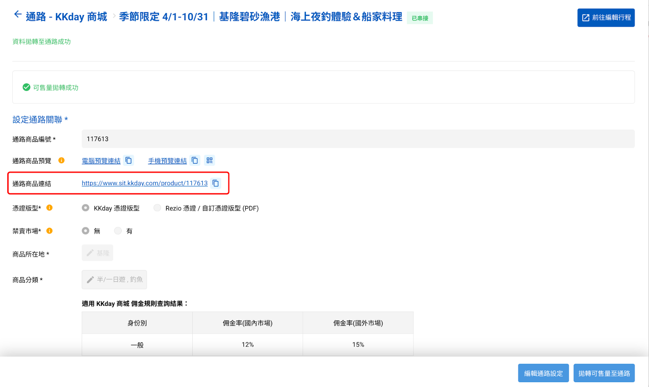Image resolution: width=649 pixels, height=387 pixels.
Task: Click the 佣金率(國內市場) column header
Action: coord(248,323)
